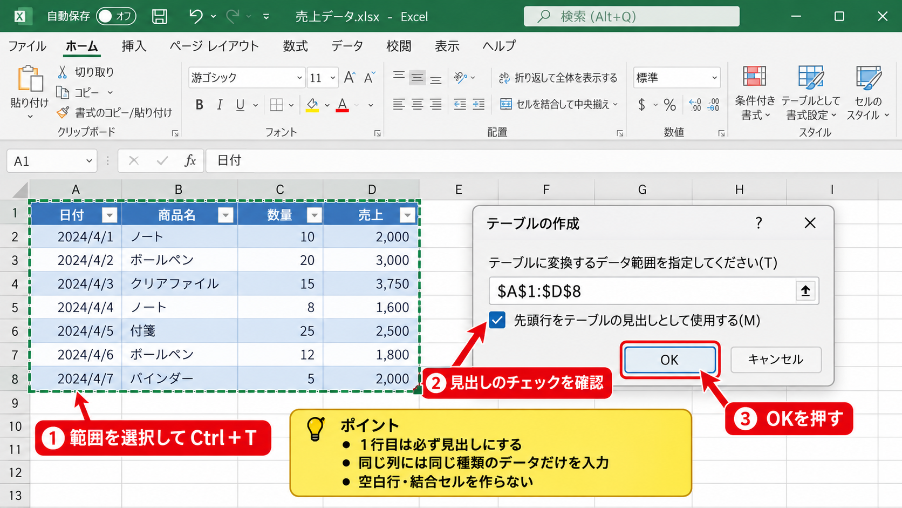
Task: Switch to the データ tab
Action: [x=347, y=46]
